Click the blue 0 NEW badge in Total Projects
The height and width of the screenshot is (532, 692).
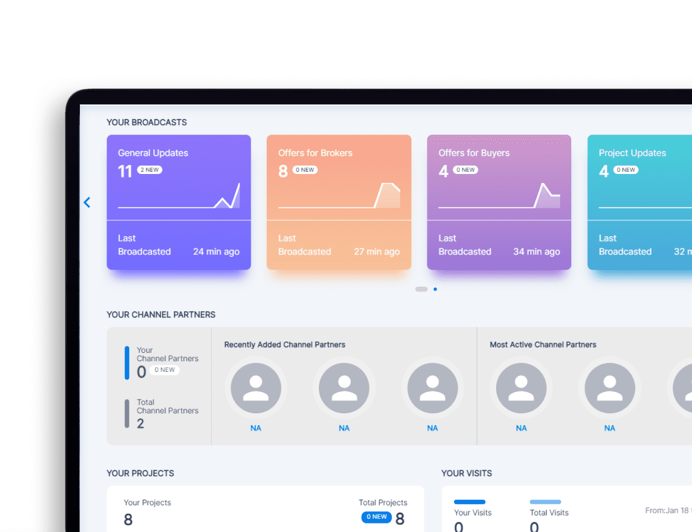click(376, 517)
